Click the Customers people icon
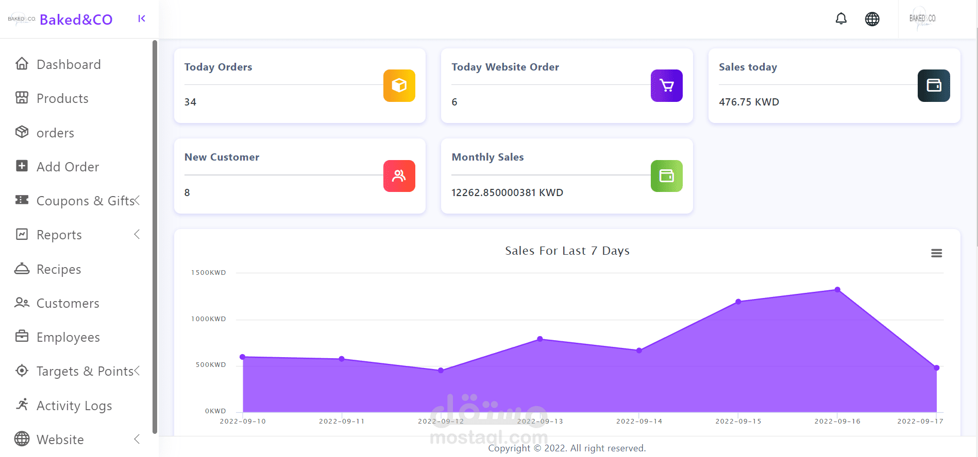Viewport: 978px width, 457px height. point(22,303)
